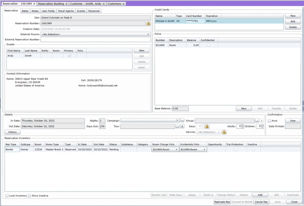Close the Customer - Smith, Andy tab
The height and width of the screenshot is (206, 304).
(x=104, y=4)
